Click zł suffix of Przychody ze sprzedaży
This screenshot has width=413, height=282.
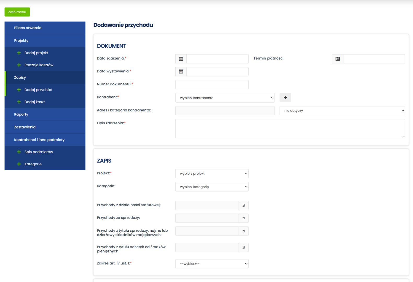coord(244,218)
